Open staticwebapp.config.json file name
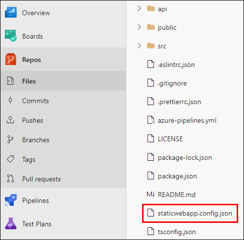The width and height of the screenshot is (244, 240). pyautogui.click(x=195, y=214)
